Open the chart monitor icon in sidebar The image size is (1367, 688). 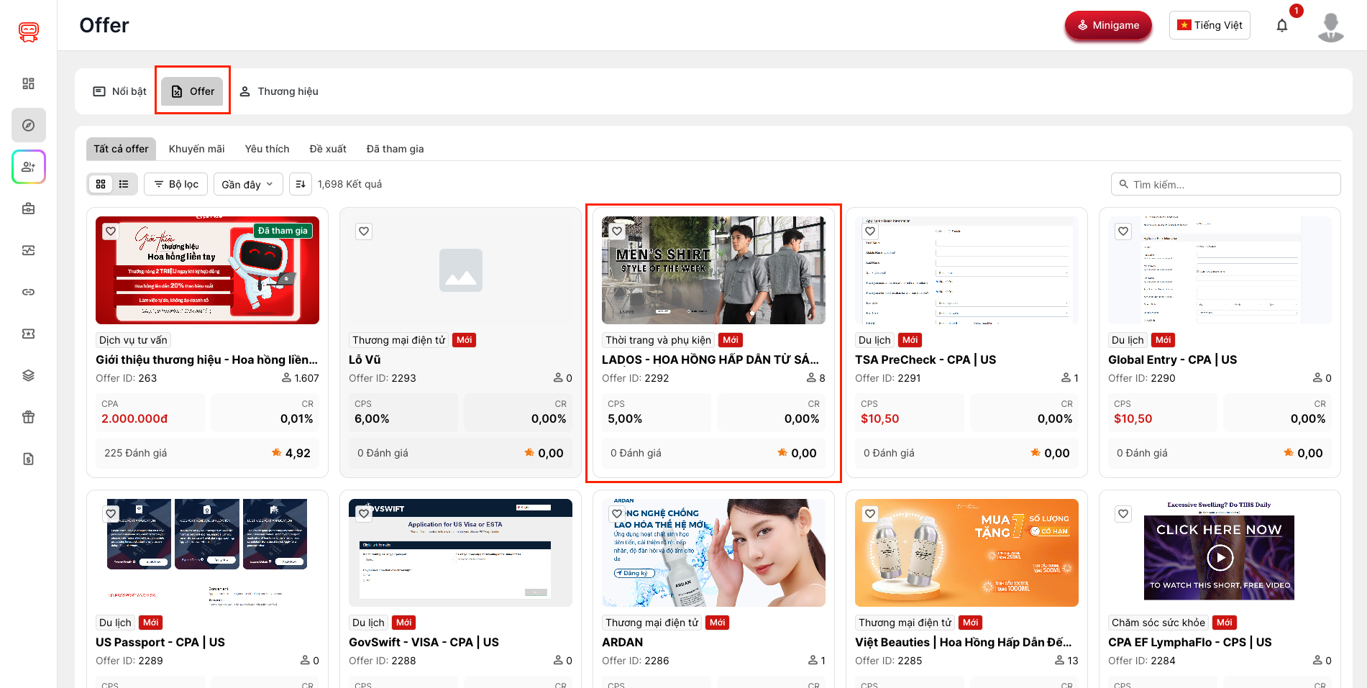29,250
